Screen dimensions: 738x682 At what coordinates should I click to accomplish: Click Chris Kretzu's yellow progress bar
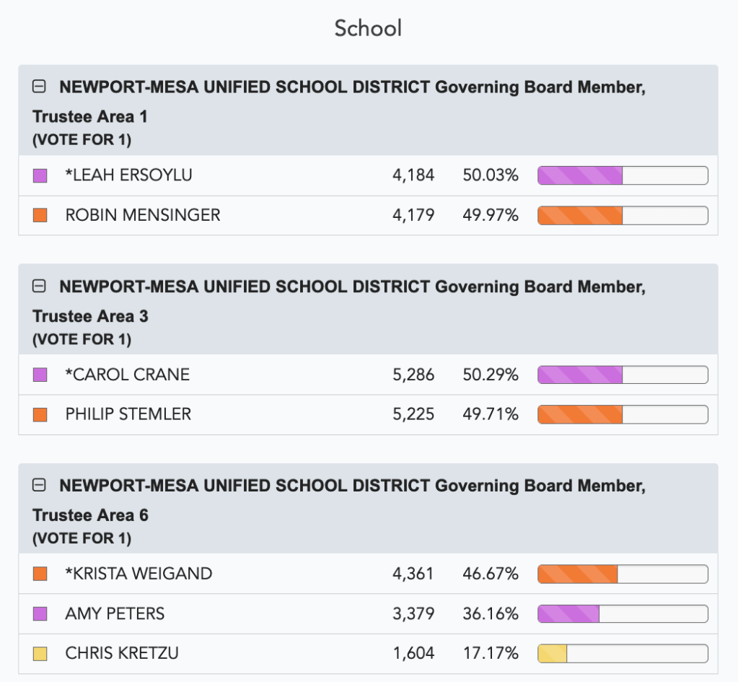pyautogui.click(x=623, y=654)
